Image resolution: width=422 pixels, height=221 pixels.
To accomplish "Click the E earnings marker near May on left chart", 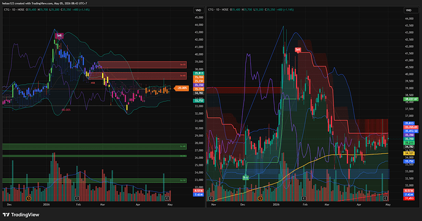I will 167,198.
